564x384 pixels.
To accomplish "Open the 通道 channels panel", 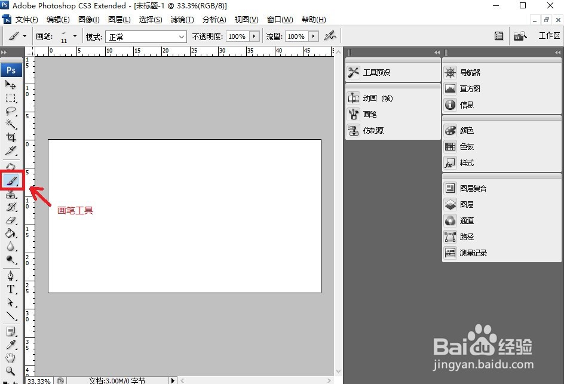I will [501, 220].
